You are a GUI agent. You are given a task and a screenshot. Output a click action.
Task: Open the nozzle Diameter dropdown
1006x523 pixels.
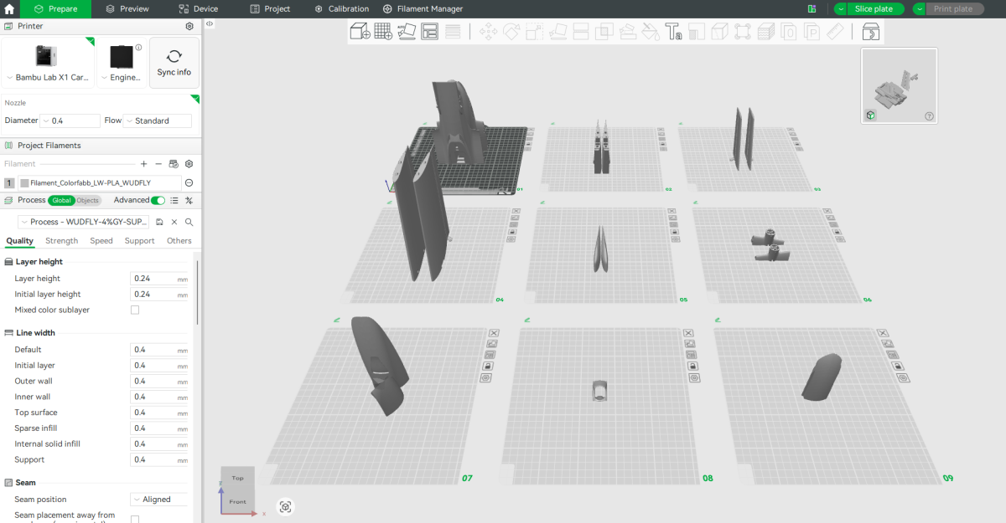[70, 120]
